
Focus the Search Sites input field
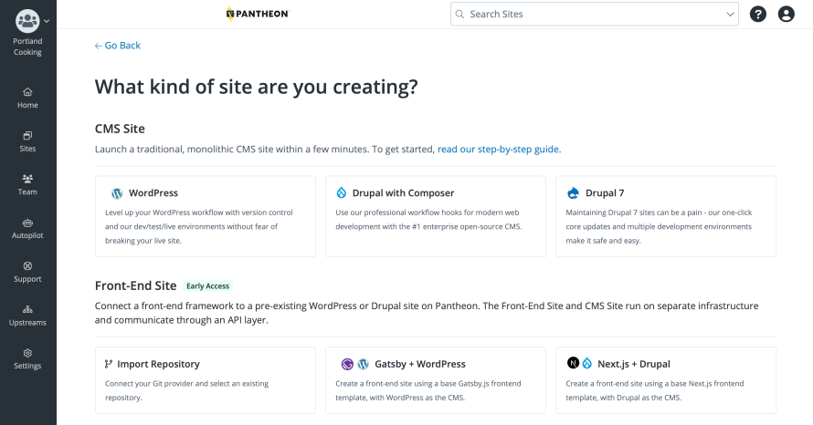[x=594, y=14]
